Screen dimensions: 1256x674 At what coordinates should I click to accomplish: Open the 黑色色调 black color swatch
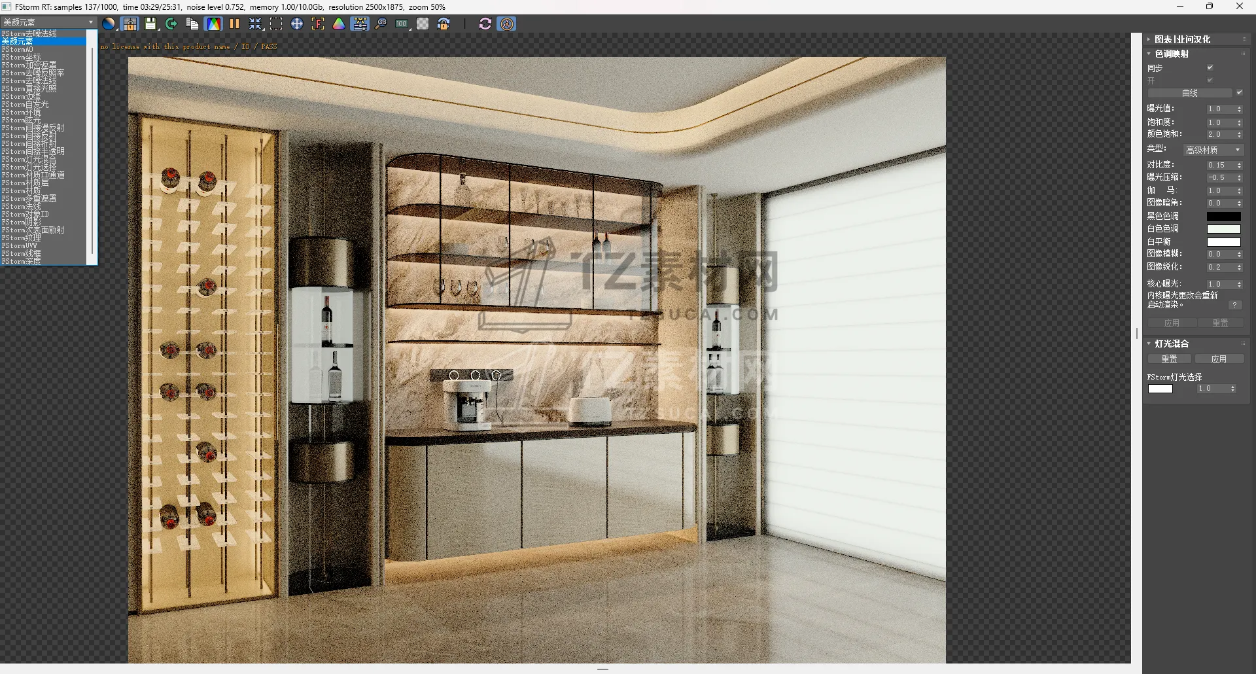coord(1223,217)
